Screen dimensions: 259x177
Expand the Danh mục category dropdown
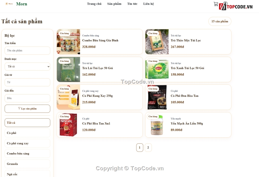click(28, 67)
